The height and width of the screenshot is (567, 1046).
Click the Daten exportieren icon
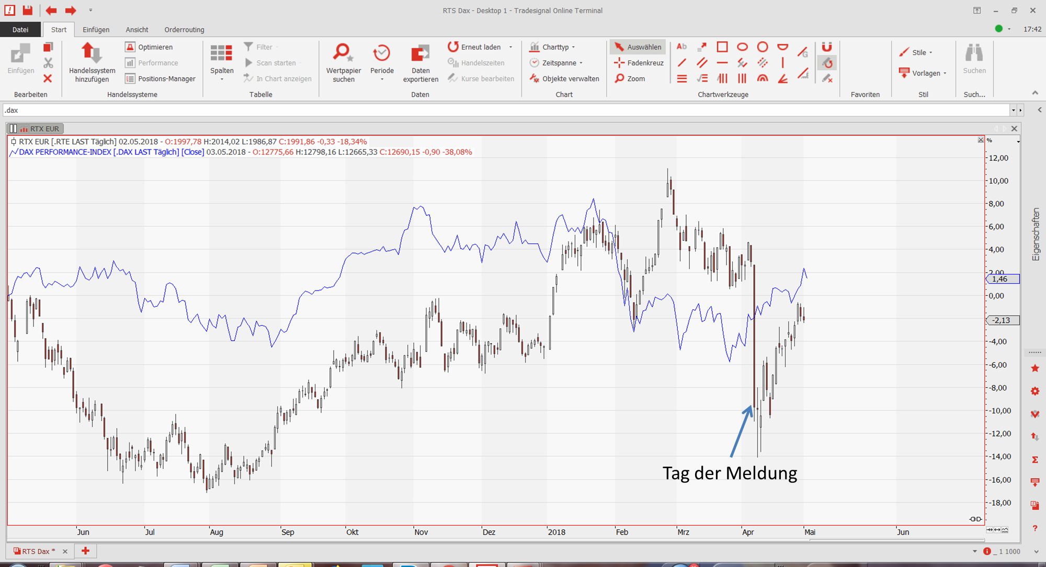tap(420, 54)
